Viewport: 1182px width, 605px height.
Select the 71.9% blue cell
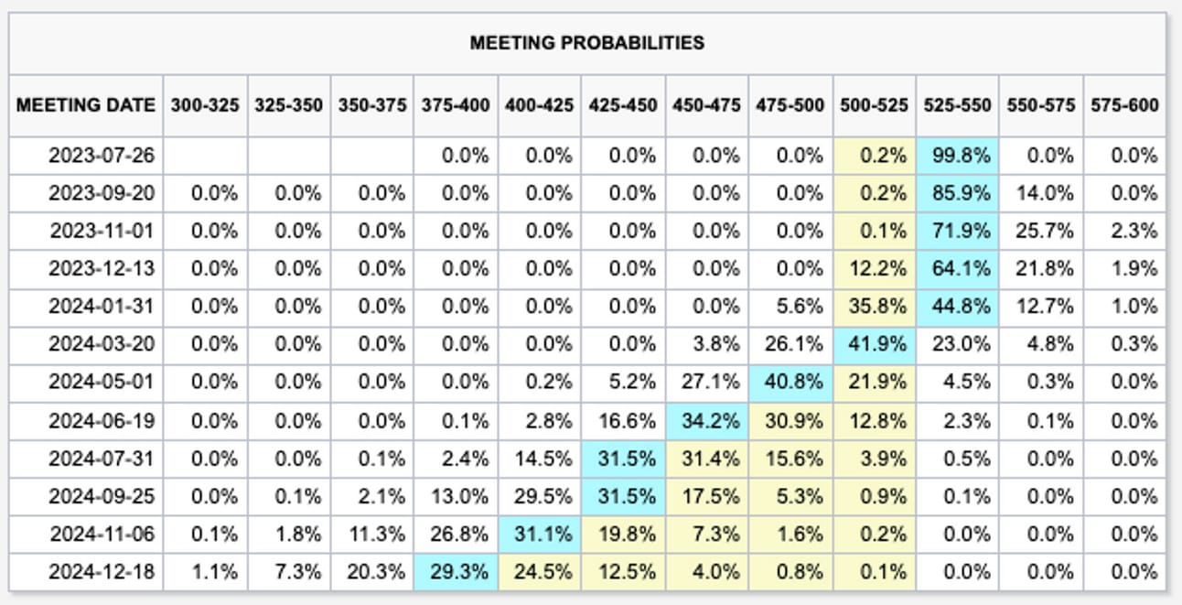tap(957, 232)
